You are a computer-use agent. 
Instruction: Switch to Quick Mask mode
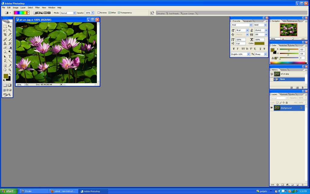(9, 85)
